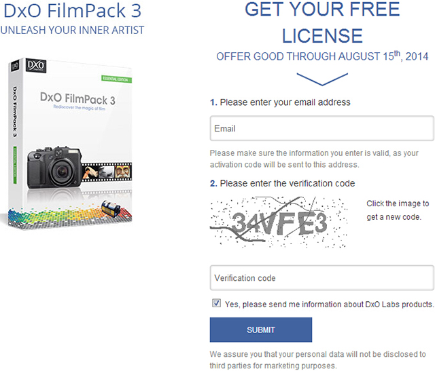Click the label 'Yes, please send me information'
Image resolution: width=435 pixels, height=371 pixels.
click(x=329, y=305)
